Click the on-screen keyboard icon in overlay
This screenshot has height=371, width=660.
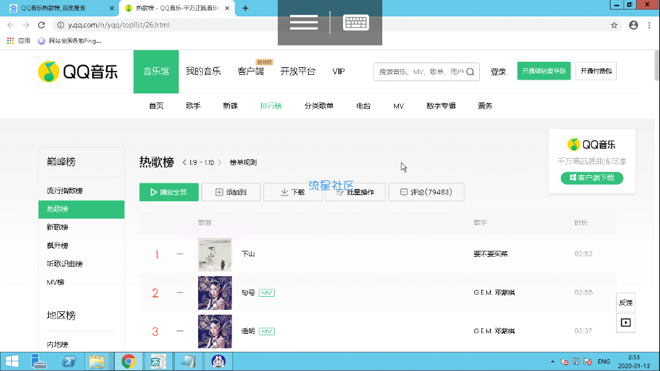356,22
